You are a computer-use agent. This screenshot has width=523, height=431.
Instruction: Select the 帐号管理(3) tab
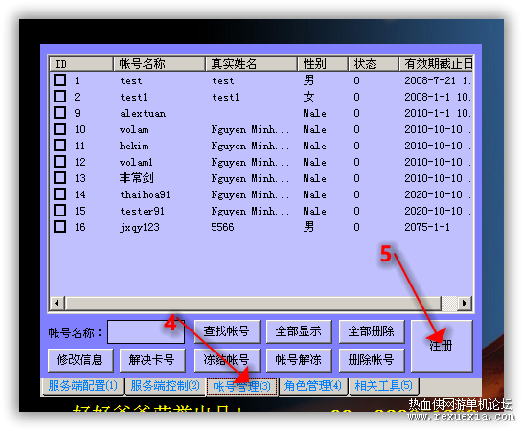tap(242, 387)
